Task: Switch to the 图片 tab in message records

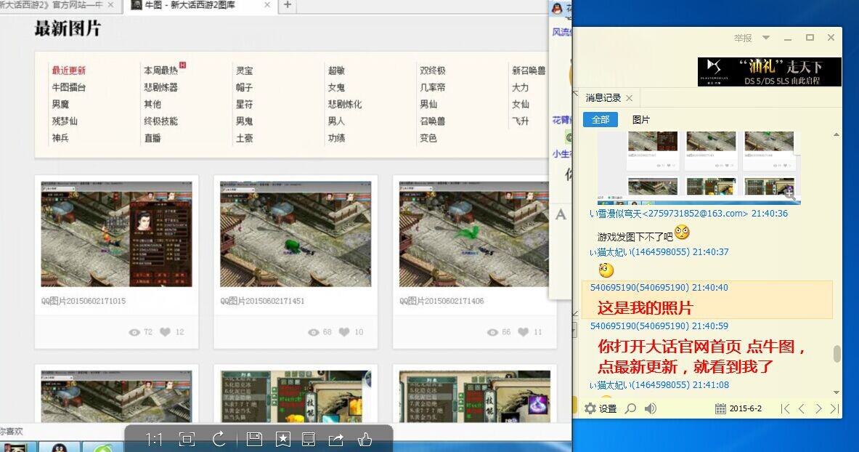Action: 640,120
